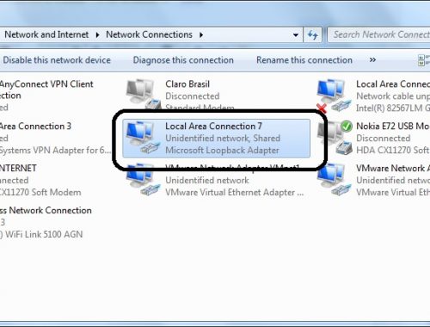Image resolution: width=430 pixels, height=327 pixels.
Task: Click the 'Microsoft Loopback Adapter' text
Action: pyautogui.click(x=222, y=150)
